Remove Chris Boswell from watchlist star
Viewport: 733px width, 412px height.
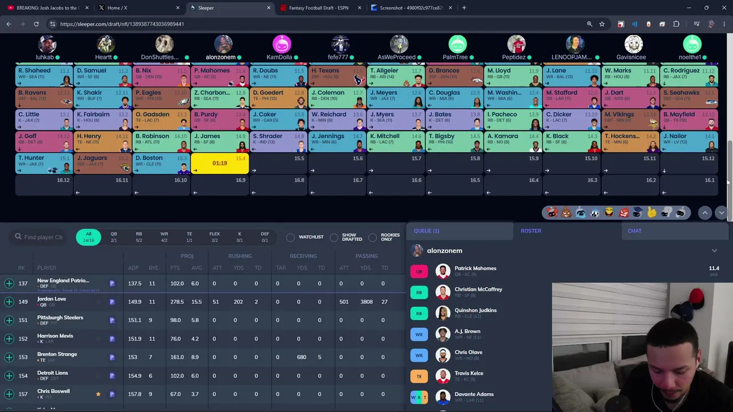[x=98, y=394]
